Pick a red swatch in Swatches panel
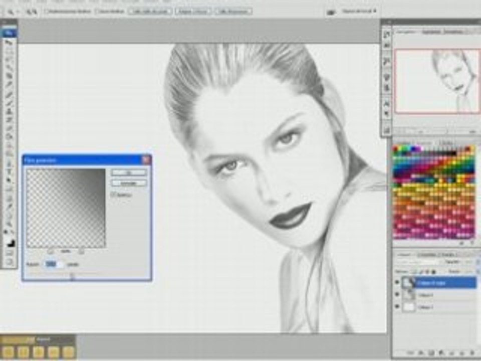 (396, 149)
